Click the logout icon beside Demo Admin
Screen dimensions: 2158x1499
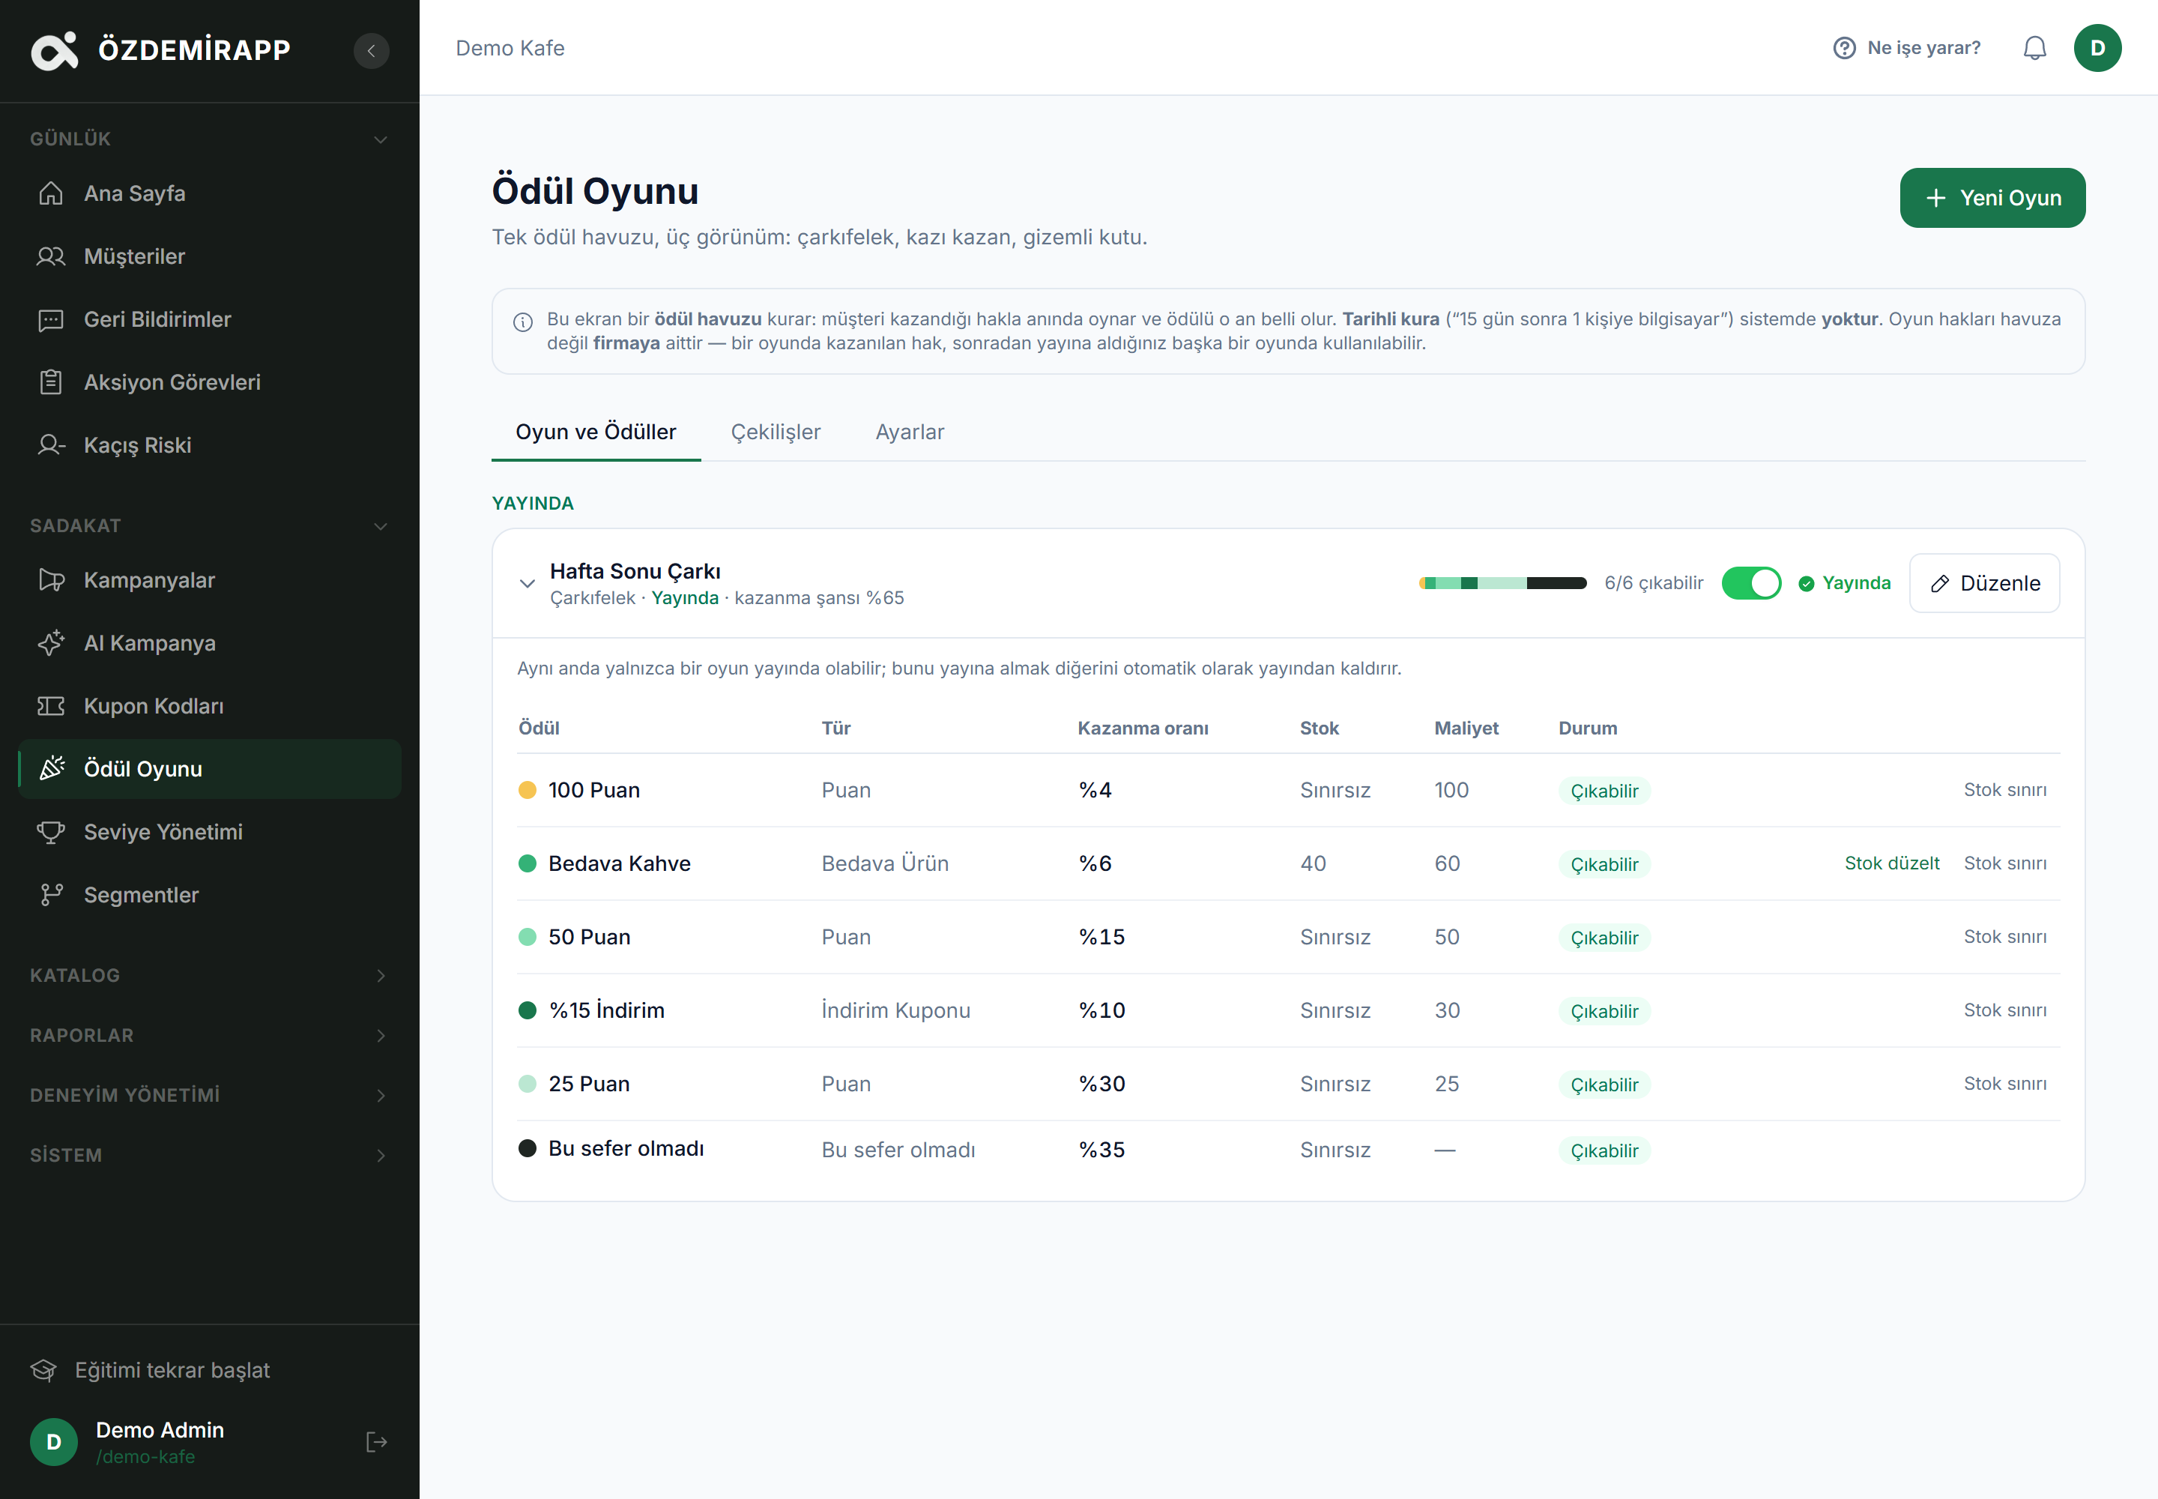(377, 1443)
